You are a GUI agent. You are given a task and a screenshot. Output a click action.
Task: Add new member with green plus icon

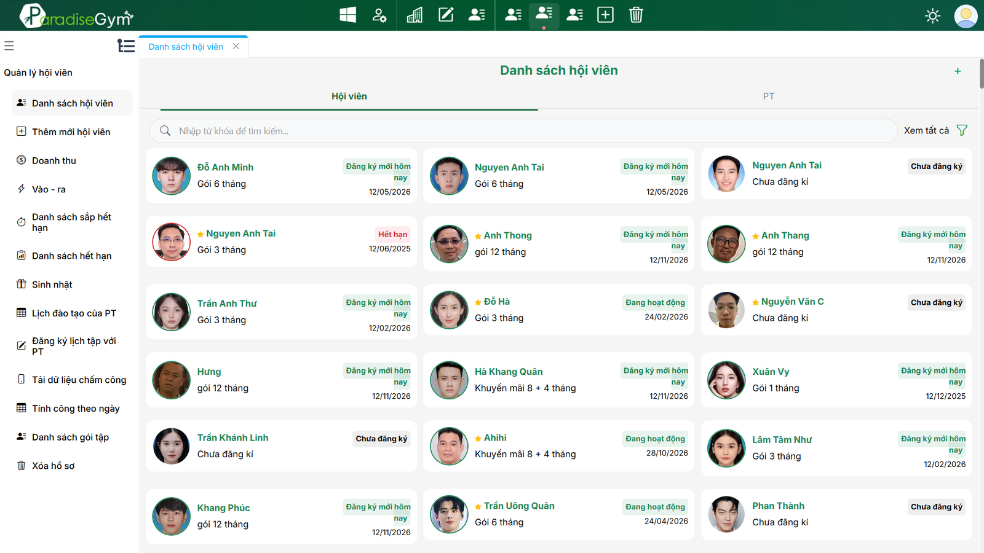958,71
